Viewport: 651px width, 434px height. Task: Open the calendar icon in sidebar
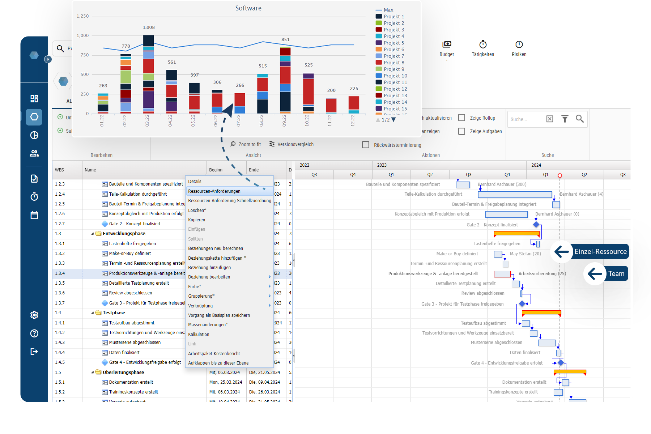34,215
